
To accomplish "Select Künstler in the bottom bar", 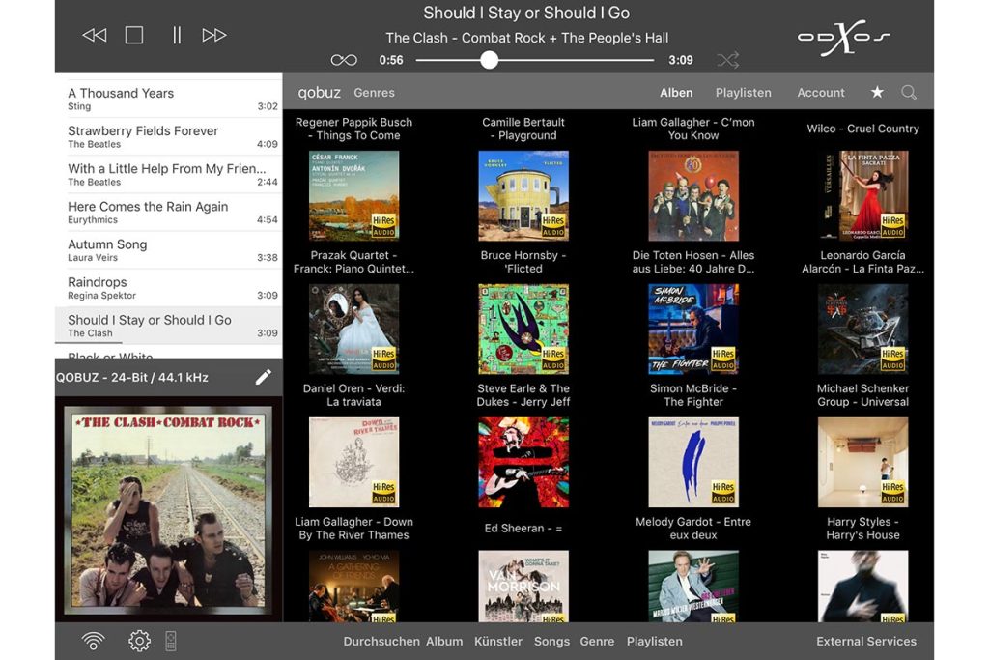I will point(498,641).
